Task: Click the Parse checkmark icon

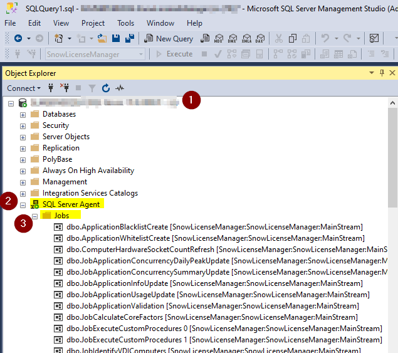Action: point(217,54)
